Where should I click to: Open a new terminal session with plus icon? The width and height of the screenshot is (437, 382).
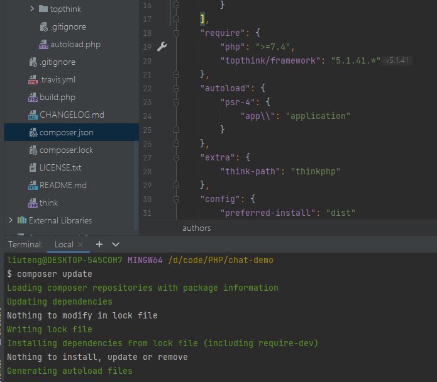[x=99, y=244]
